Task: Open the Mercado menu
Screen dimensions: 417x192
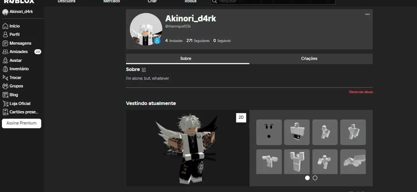Action: point(112,1)
